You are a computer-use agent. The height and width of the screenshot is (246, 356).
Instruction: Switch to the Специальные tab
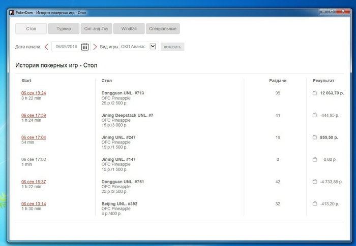pyautogui.click(x=163, y=29)
